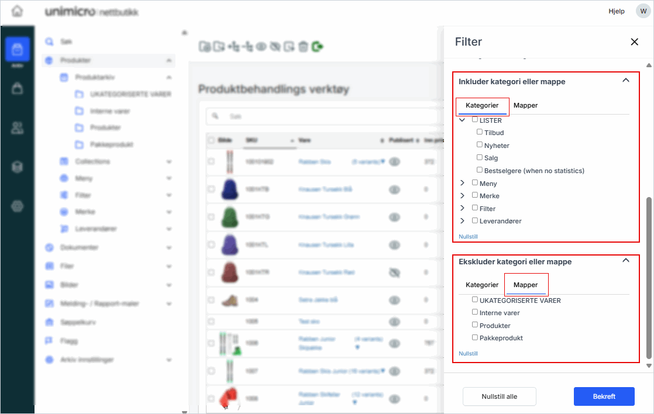This screenshot has height=414, width=654.
Task: Open the settings gear in dark sidebar
Action: 18,206
